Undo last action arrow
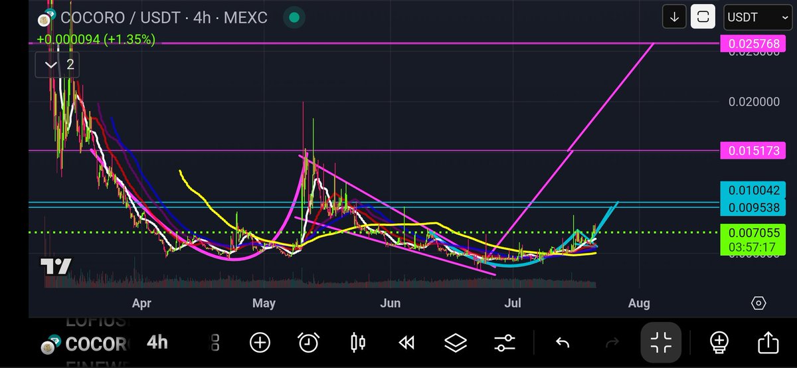This screenshot has height=368, width=797. [563, 343]
